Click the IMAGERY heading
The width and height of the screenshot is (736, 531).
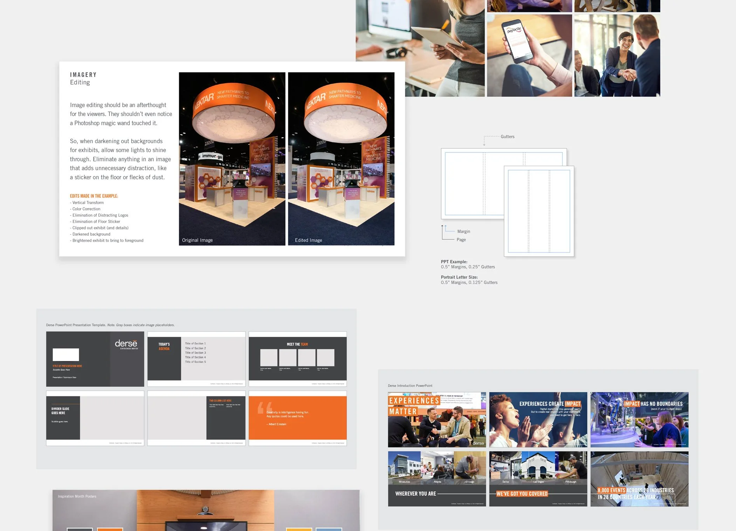click(83, 75)
